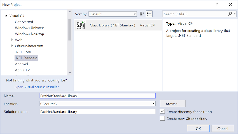This screenshot has height=134, width=238.
Task: Open Visual Studio Installer link
Action: [x=37, y=87]
